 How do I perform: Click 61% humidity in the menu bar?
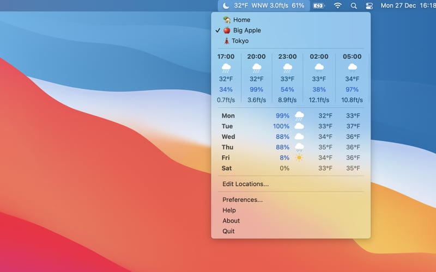tap(298, 5)
